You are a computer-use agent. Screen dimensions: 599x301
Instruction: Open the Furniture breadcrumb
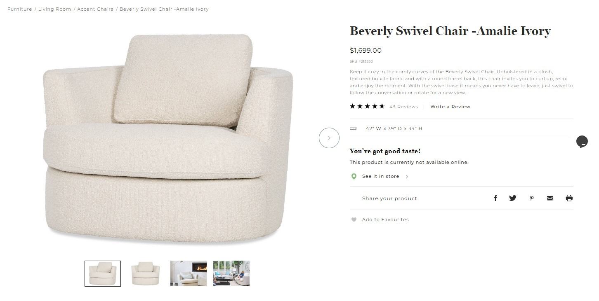pyautogui.click(x=19, y=9)
